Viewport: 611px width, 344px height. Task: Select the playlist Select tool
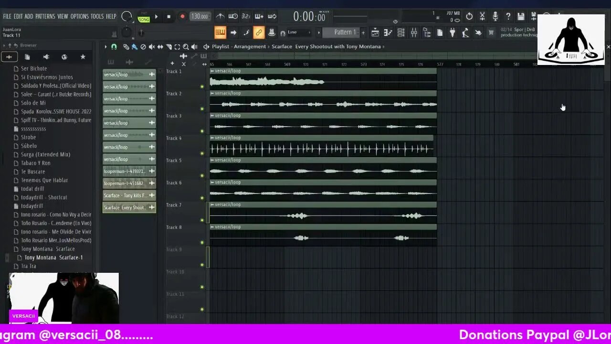pyautogui.click(x=178, y=46)
